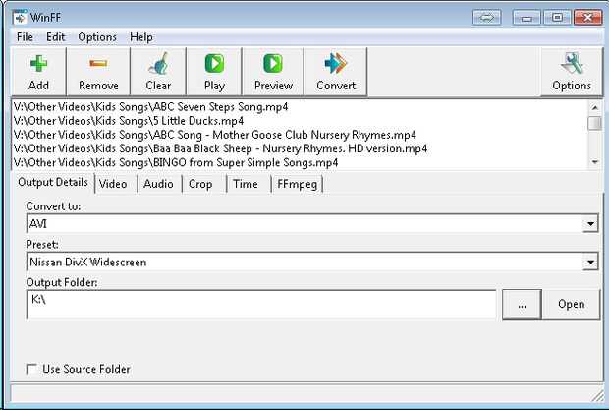This screenshot has height=410, width=609.
Task: Enable Use Source Folder checkbox
Action: point(31,369)
